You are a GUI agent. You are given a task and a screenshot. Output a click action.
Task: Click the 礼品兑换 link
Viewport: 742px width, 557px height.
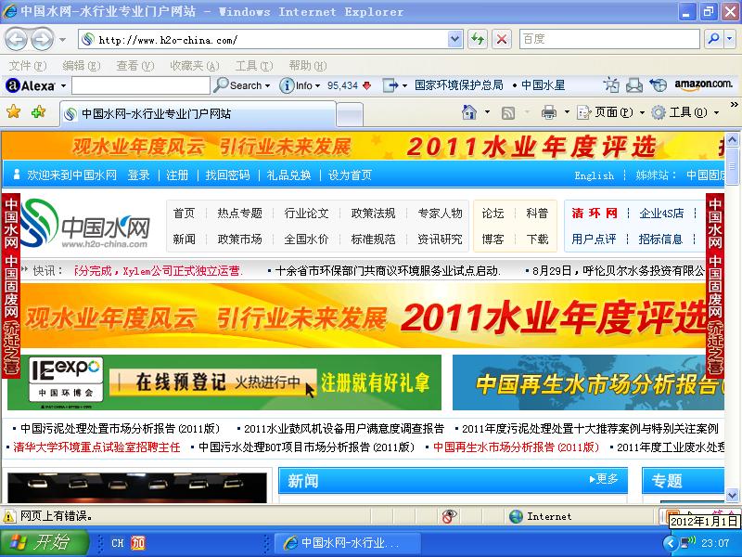tap(289, 175)
